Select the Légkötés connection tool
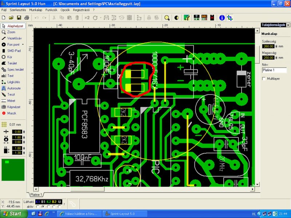The image size is (291, 218). point(11,82)
